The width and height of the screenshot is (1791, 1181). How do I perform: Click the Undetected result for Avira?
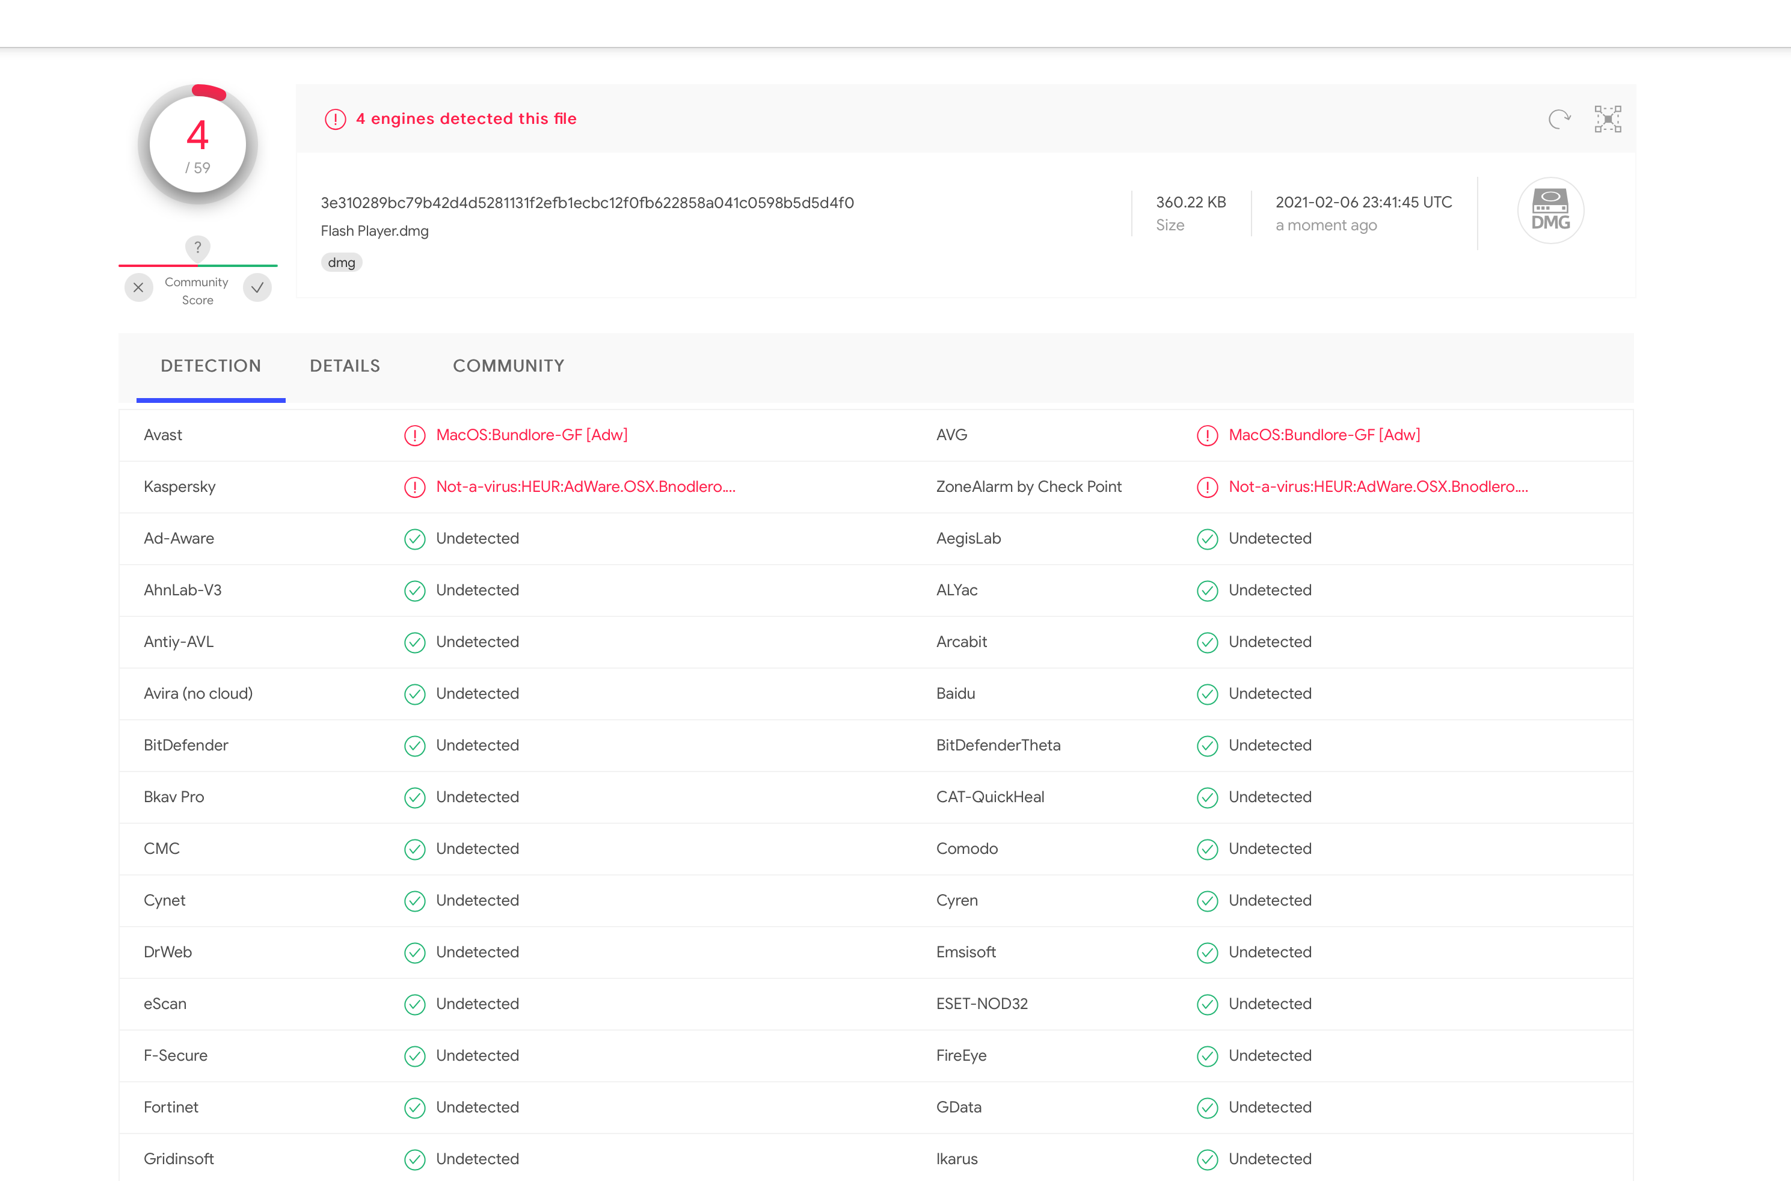(x=478, y=693)
